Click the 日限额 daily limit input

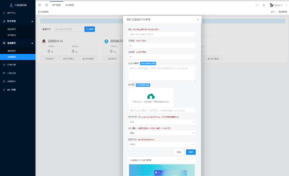[162, 45]
